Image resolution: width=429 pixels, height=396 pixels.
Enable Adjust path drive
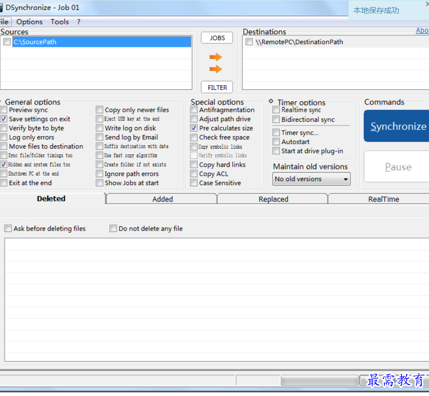194,119
